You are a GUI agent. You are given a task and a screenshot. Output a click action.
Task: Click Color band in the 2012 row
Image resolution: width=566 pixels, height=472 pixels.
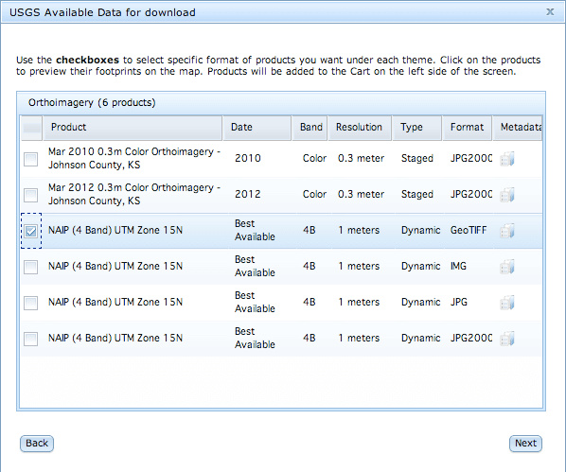314,194
